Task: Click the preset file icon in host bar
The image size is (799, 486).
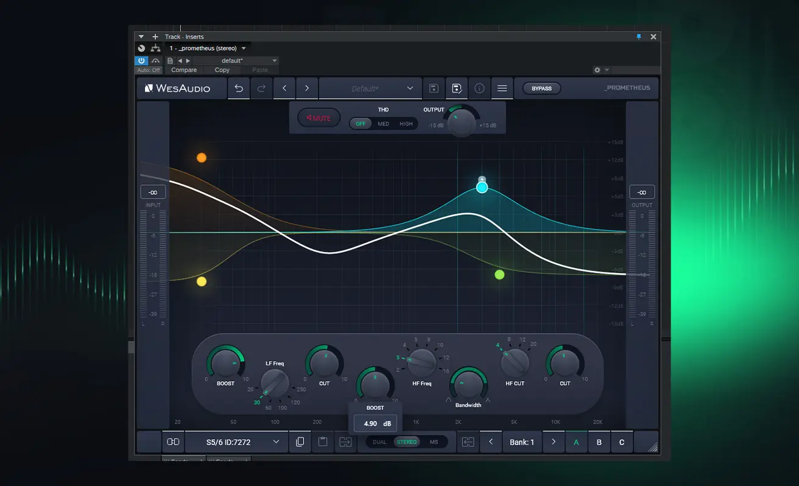Action: (170, 61)
